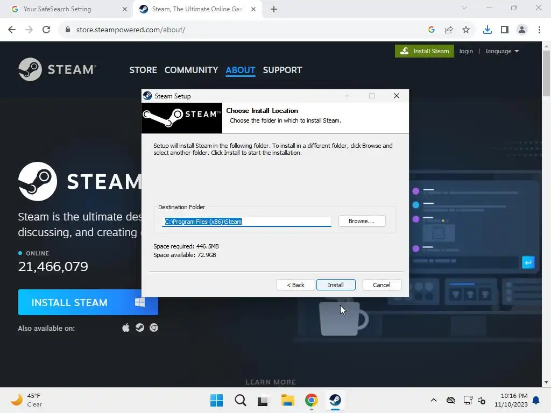This screenshot has height=413, width=551.
Task: Close the Steam browser tab
Action: 253,9
